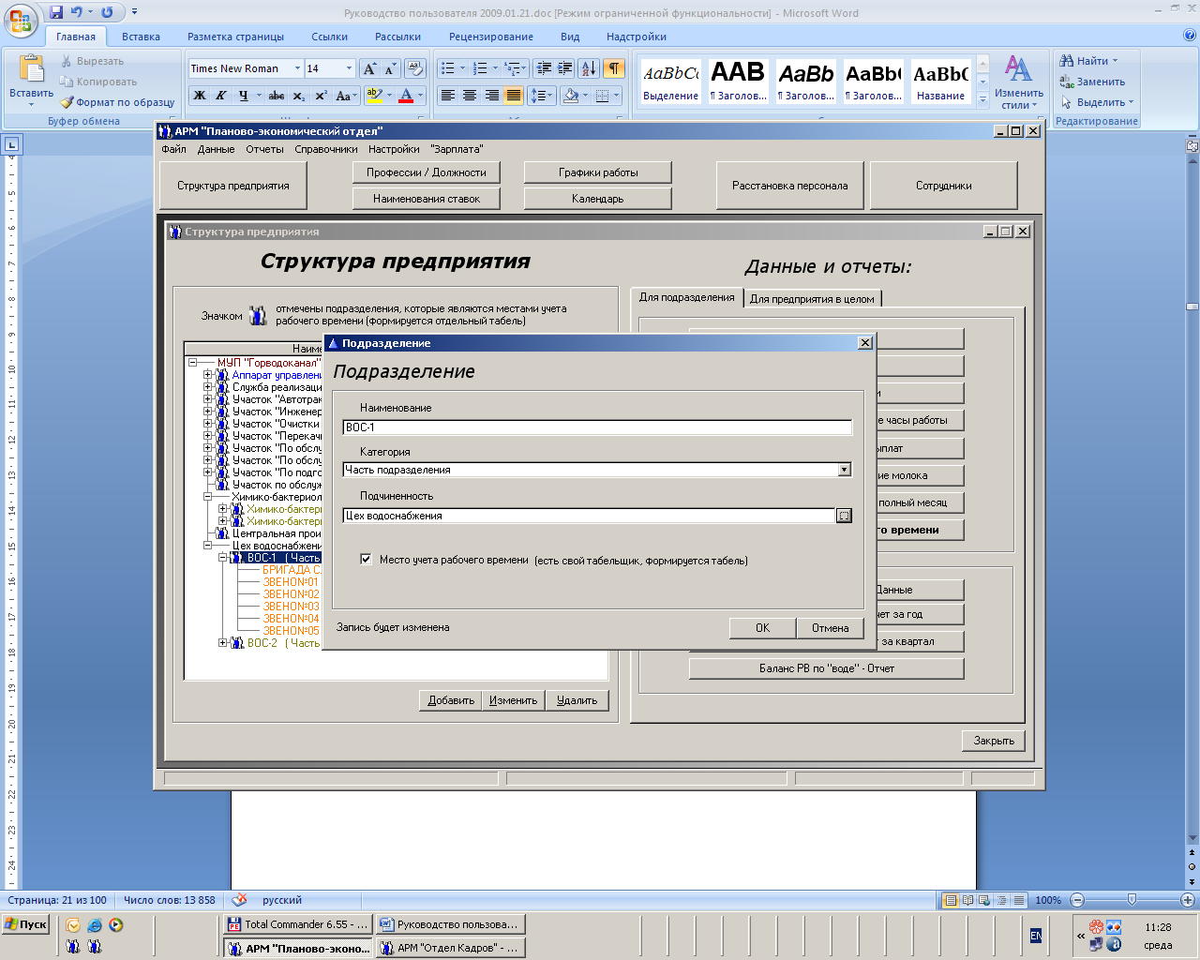Toggle Место учета рабочего времени checkbox
The height and width of the screenshot is (960, 1200).
pyautogui.click(x=366, y=560)
